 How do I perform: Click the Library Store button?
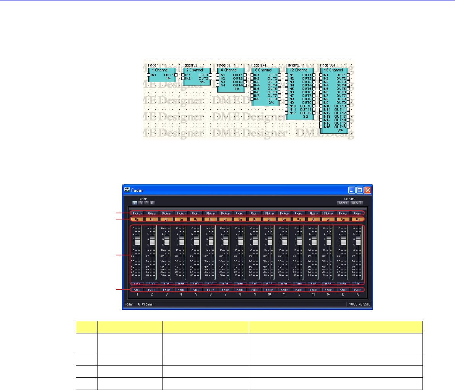(x=343, y=203)
